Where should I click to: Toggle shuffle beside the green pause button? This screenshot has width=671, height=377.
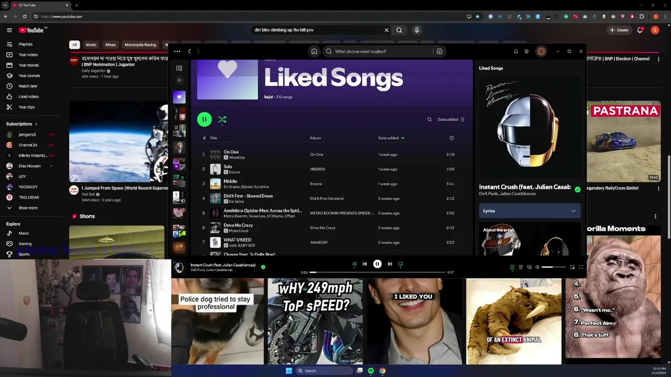coord(222,119)
